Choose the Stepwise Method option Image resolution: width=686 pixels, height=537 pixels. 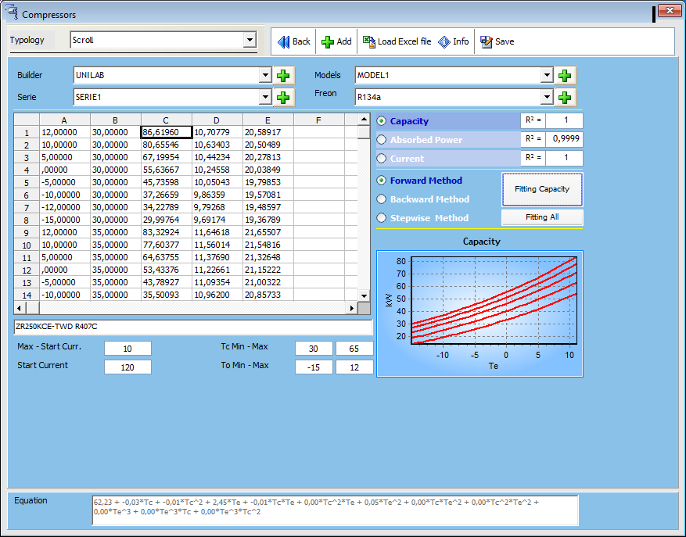[382, 218]
